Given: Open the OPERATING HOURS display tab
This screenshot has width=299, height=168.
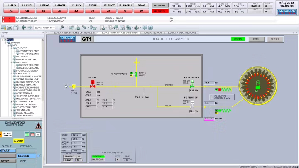Looking at the screenshot, I should tap(182, 32).
